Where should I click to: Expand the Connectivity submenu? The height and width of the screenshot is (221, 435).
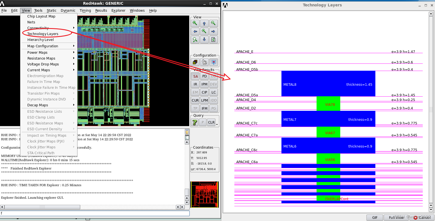[49, 28]
